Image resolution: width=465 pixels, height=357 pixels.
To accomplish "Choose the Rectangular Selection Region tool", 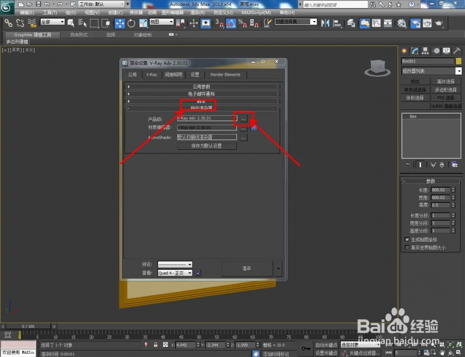I will click(x=94, y=23).
